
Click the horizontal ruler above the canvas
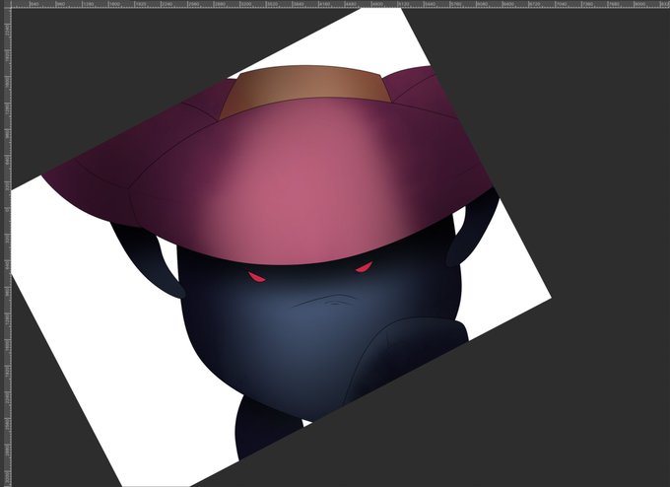pos(340,4)
